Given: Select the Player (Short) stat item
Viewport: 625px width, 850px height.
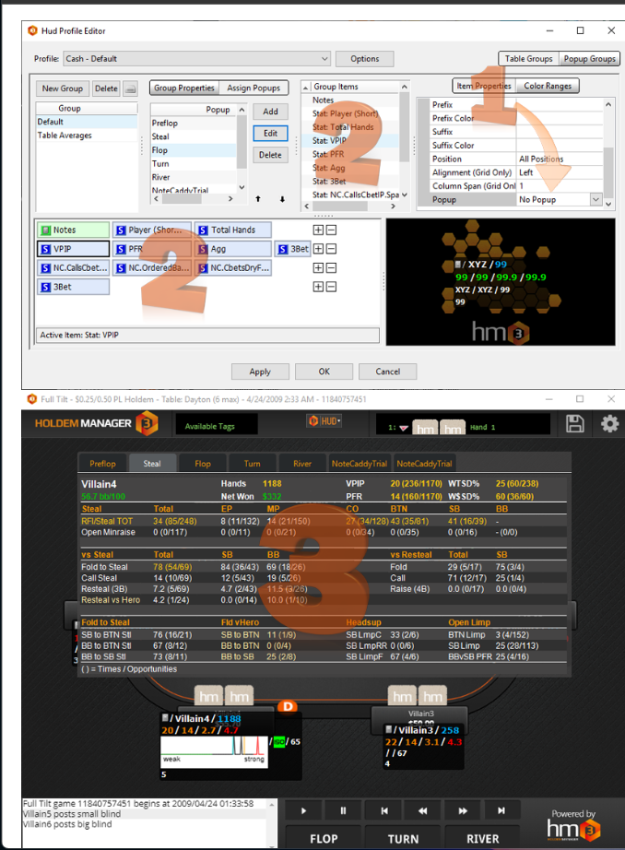Looking at the screenshot, I should point(152,230).
